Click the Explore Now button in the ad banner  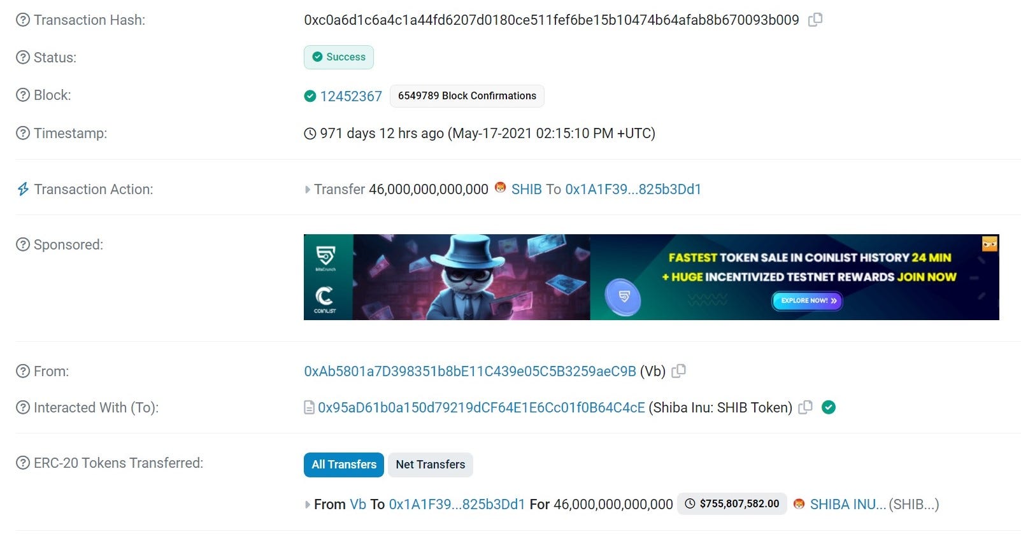pos(808,300)
